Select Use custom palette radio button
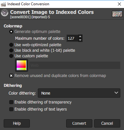The image size is (124, 130). click(x=11, y=56)
